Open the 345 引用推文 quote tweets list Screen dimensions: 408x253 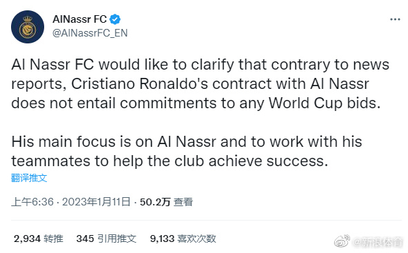pyautogui.click(x=106, y=239)
